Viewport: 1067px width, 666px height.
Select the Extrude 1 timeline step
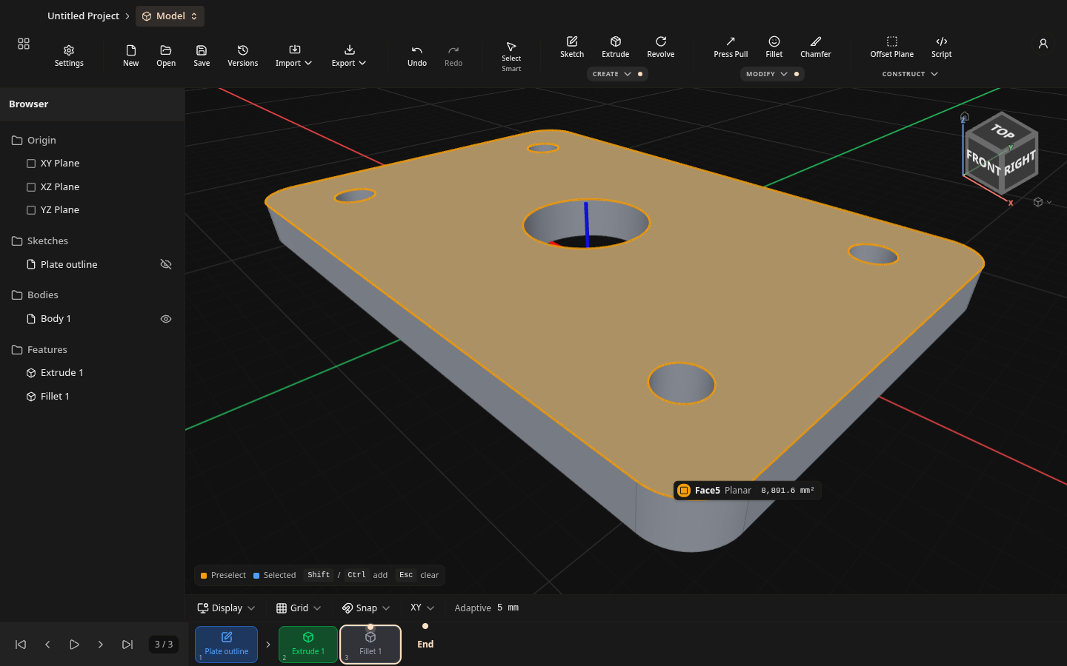coord(308,645)
